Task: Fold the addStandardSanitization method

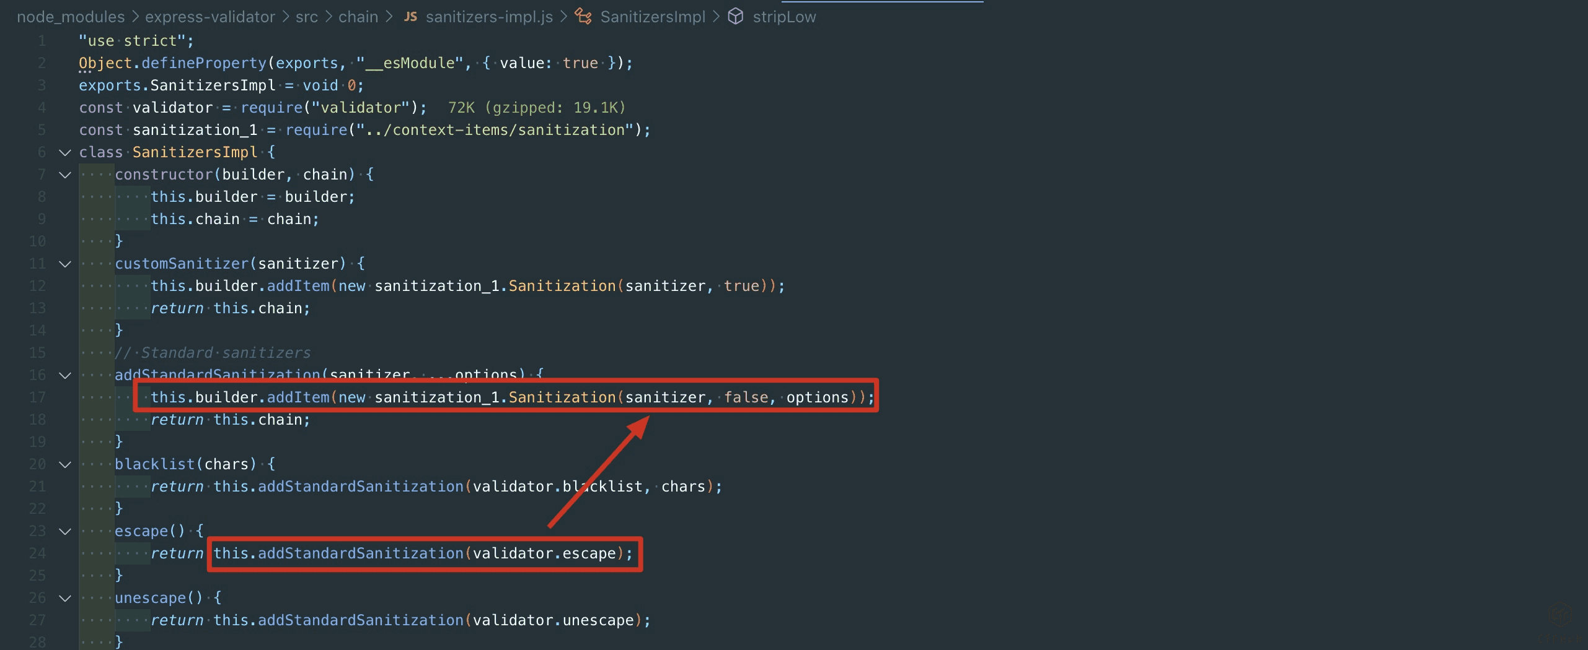Action: coord(65,375)
